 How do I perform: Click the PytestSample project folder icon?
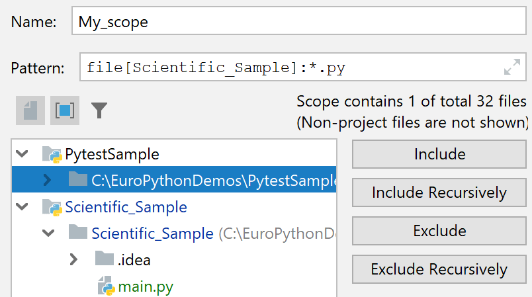52,154
